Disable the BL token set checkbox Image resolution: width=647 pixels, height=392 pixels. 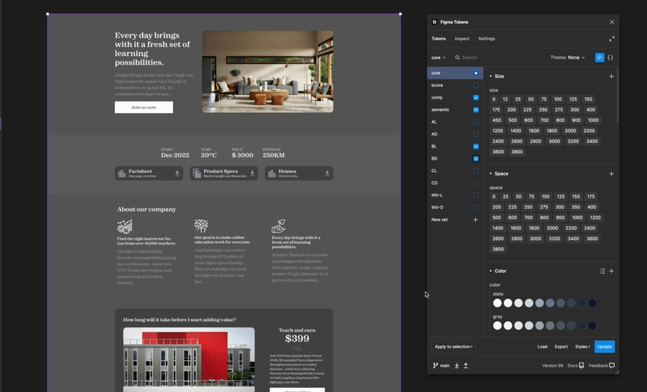(476, 146)
